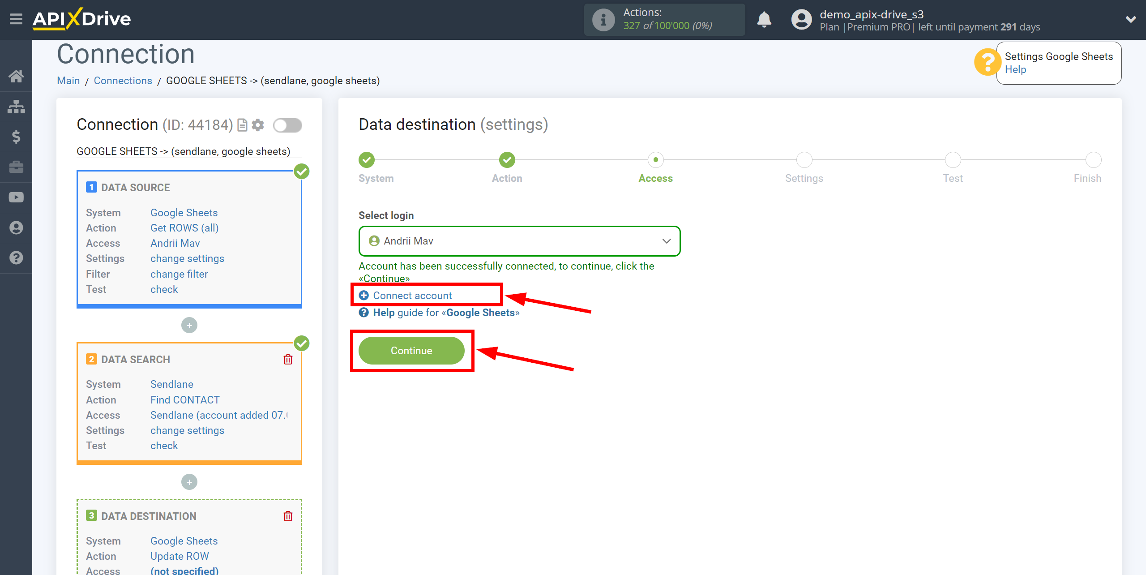Screen dimensions: 1146x575
Task: Open the connections sitemap sidebar icon
Action: 16,107
